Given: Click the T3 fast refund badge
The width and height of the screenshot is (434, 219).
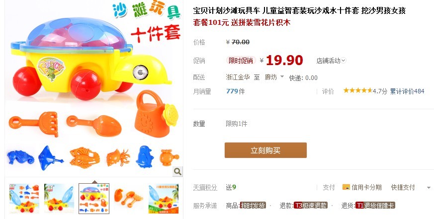Looking at the screenshot, I should [311, 206].
